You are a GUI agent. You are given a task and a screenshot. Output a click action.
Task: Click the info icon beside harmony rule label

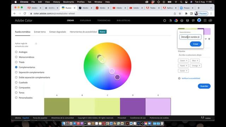pos(36,44)
